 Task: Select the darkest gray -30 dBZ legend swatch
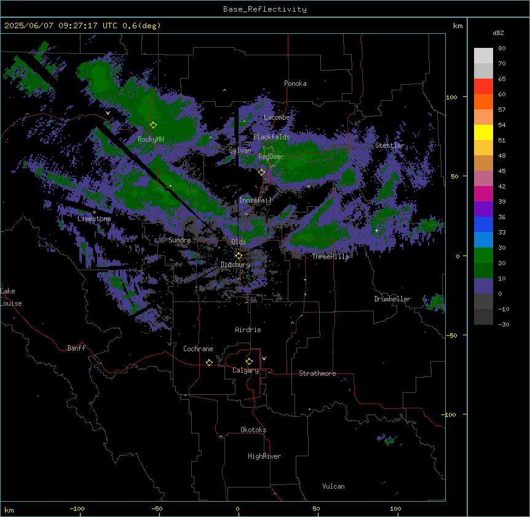[483, 317]
